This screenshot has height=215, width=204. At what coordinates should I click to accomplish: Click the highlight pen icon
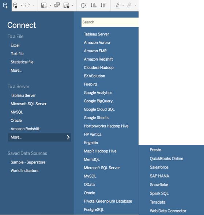[x=118, y=5]
